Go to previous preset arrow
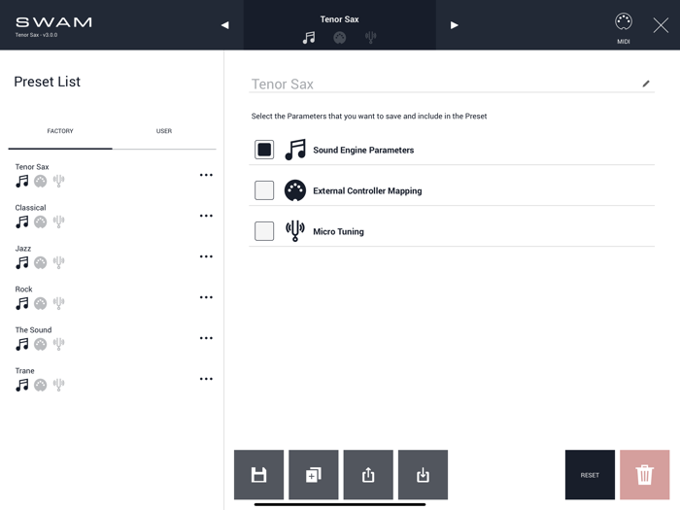The width and height of the screenshot is (680, 510). click(224, 25)
